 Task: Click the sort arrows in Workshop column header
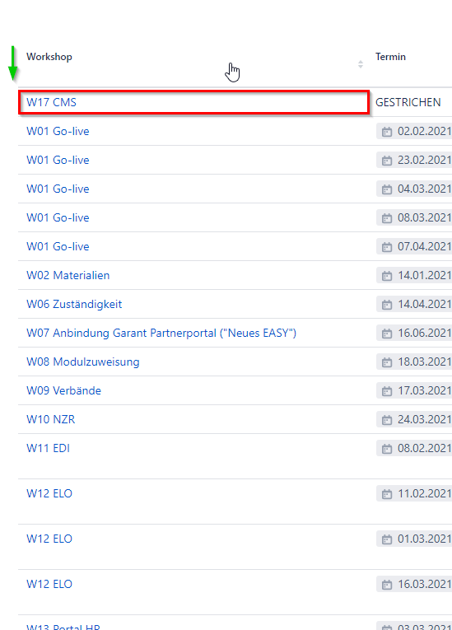361,64
